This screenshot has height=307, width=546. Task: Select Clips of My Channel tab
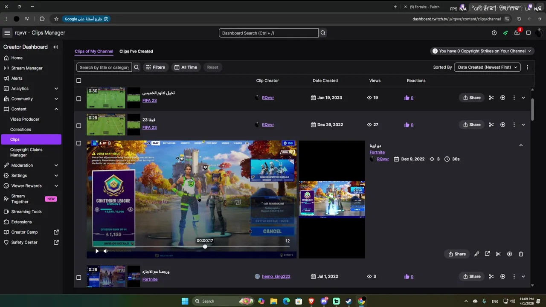(94, 51)
